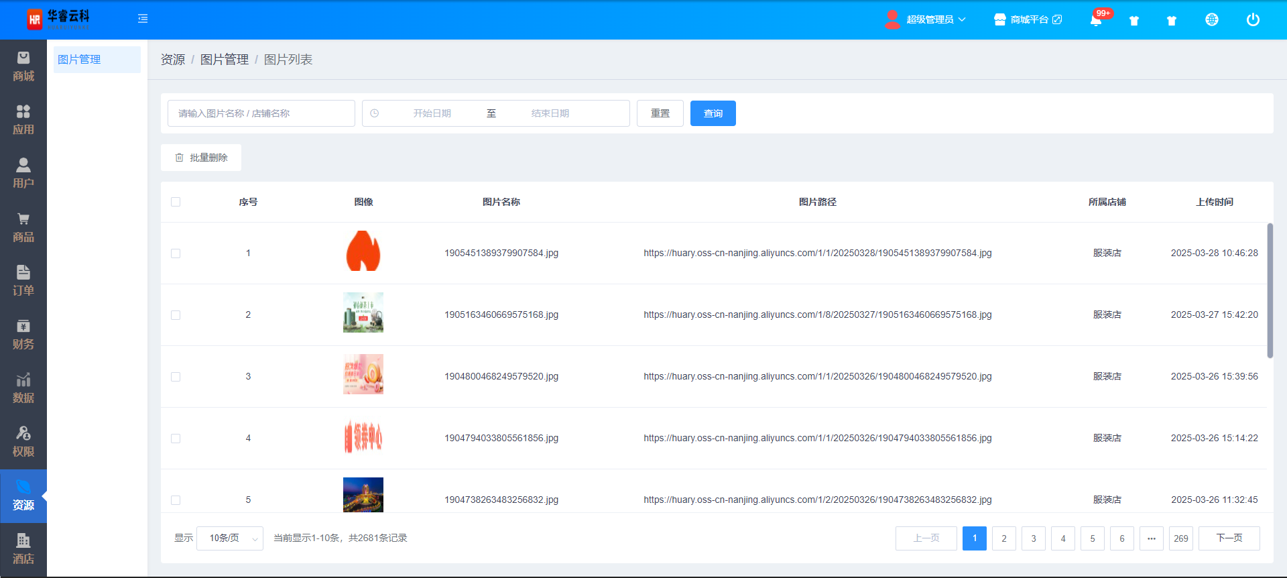
Task: Open the 商城 sidebar icon
Action: (x=23, y=66)
